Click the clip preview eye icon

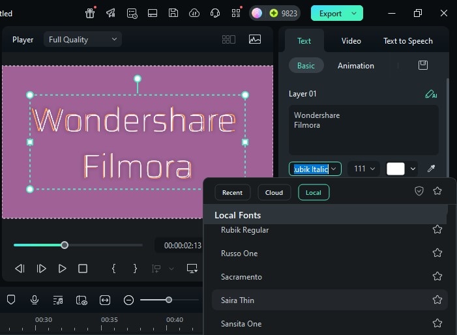(x=81, y=300)
